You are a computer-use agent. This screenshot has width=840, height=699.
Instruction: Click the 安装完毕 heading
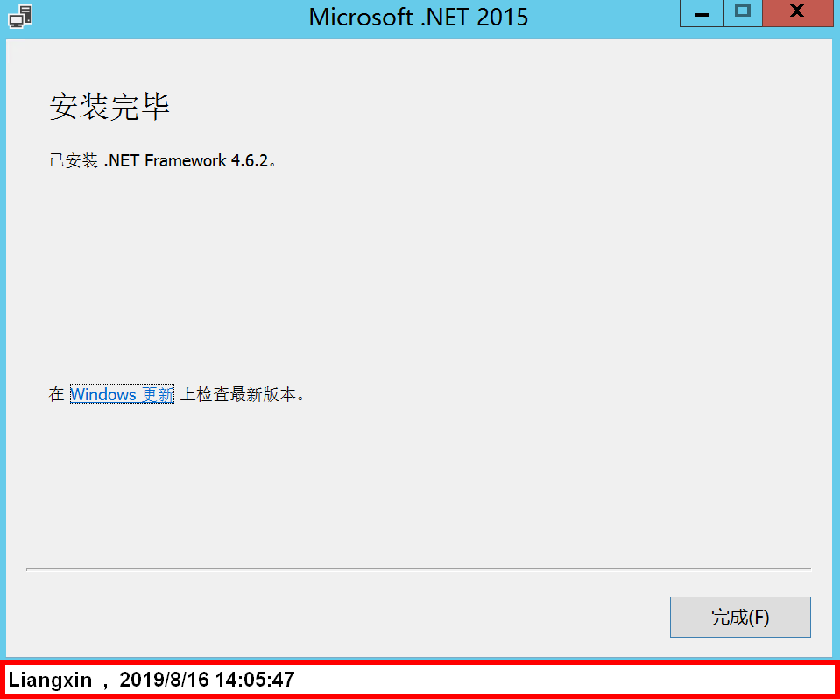[109, 105]
